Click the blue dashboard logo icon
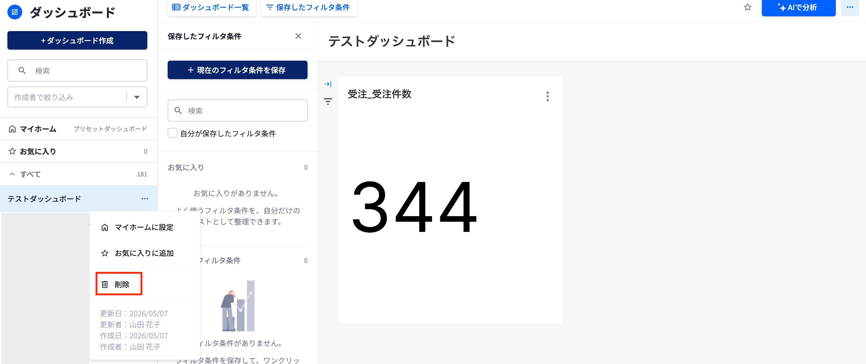866x364 pixels. tap(14, 12)
